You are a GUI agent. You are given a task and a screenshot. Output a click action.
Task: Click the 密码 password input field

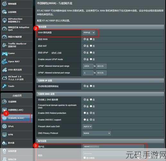(113, 154)
